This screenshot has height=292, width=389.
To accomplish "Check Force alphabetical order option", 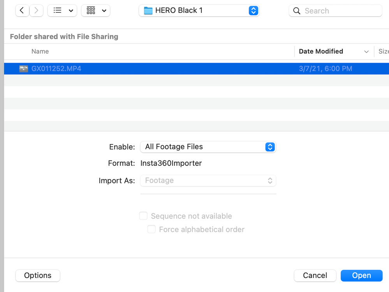I will pos(151,229).
